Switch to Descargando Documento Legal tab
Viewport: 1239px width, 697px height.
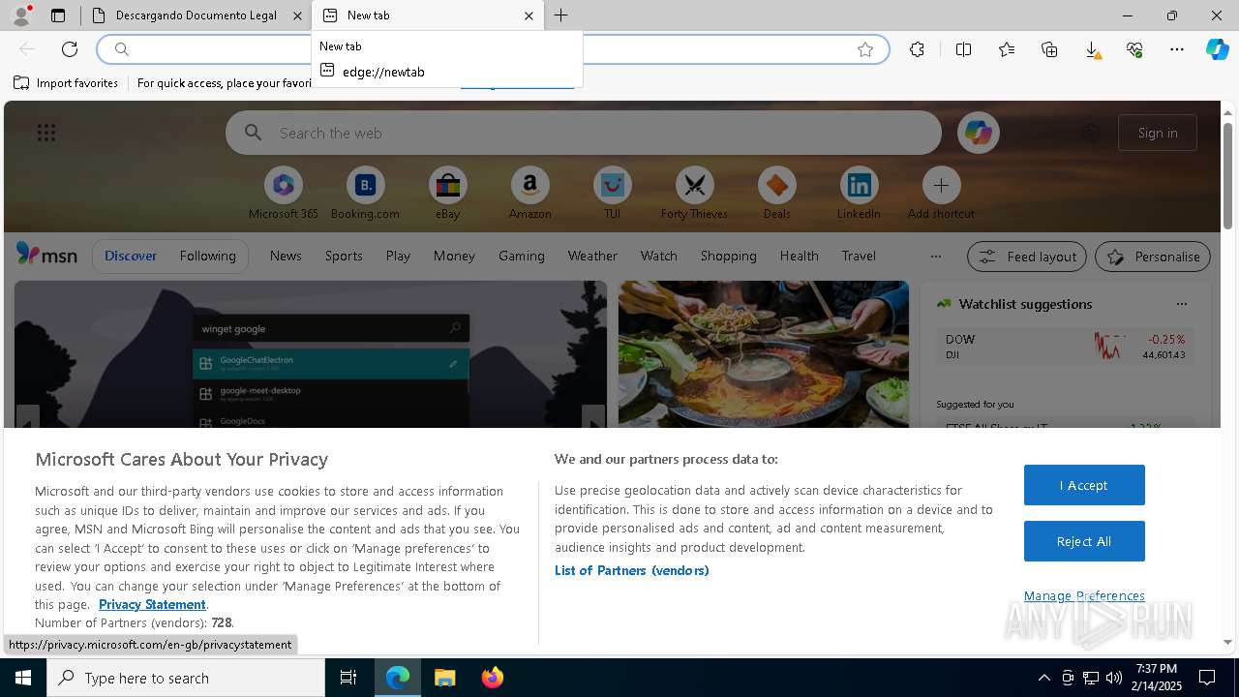[196, 15]
